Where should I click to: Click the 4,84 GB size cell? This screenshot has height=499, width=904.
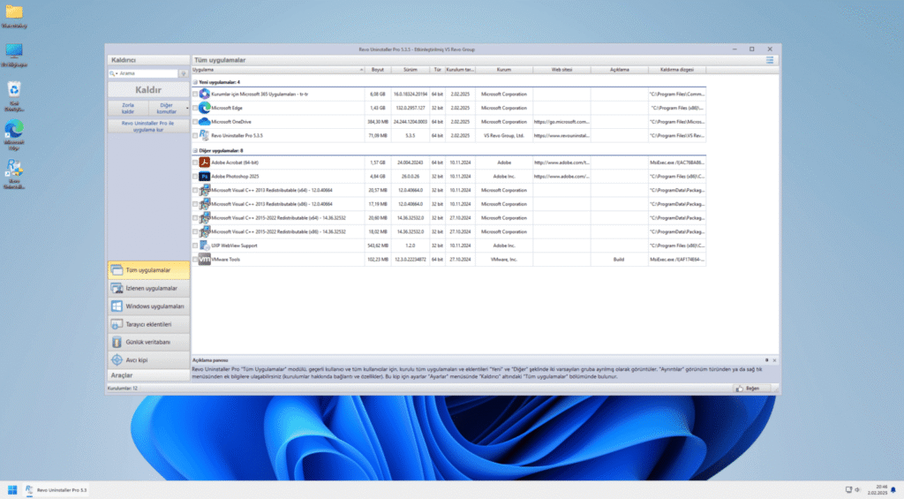[378, 177]
